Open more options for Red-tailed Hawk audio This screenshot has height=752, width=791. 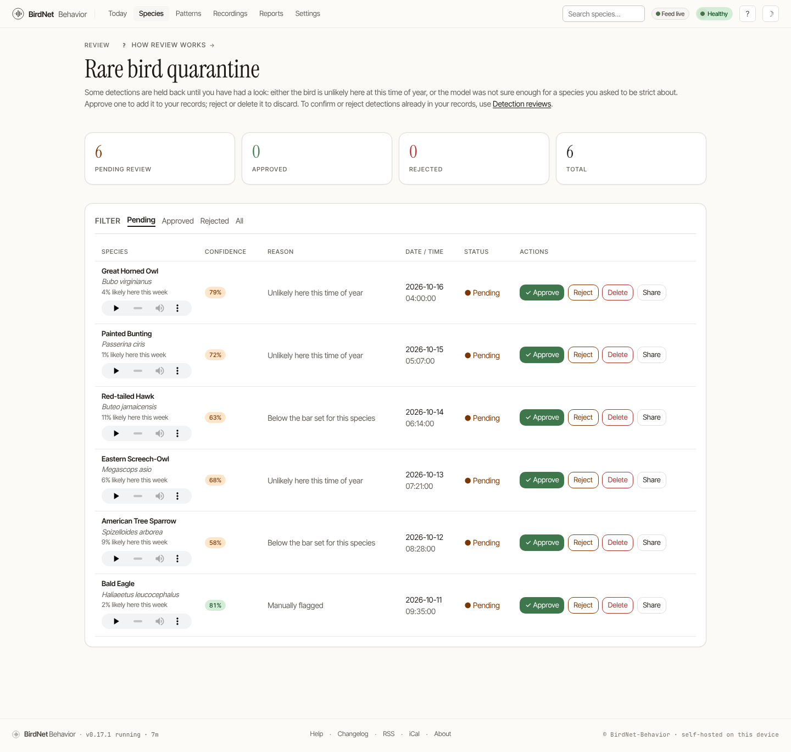177,433
